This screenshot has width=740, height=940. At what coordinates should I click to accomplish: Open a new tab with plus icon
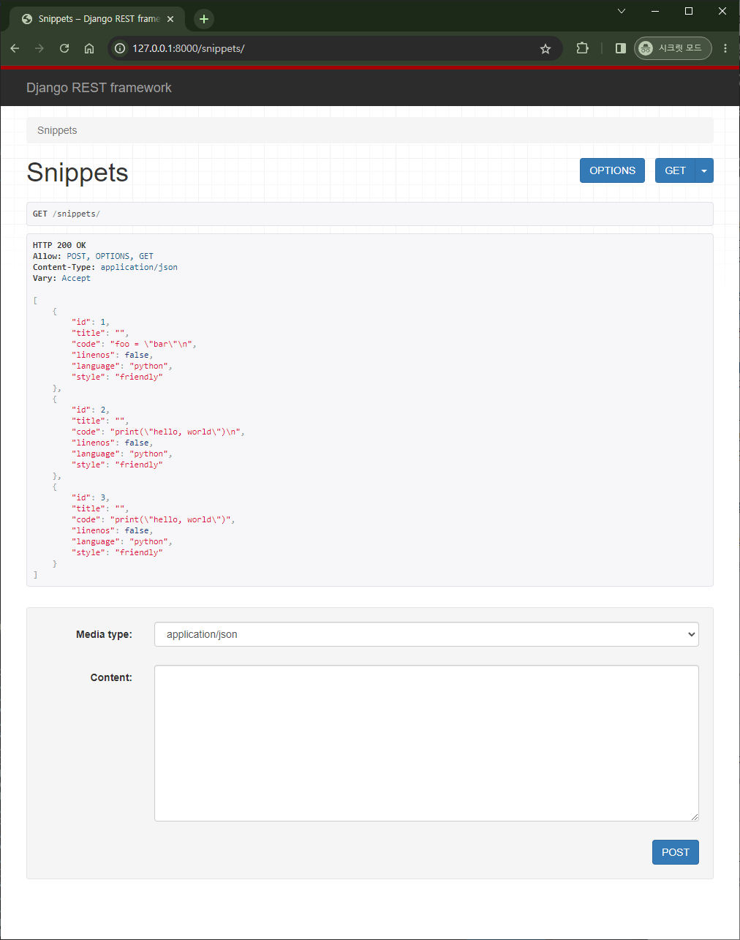coord(204,19)
